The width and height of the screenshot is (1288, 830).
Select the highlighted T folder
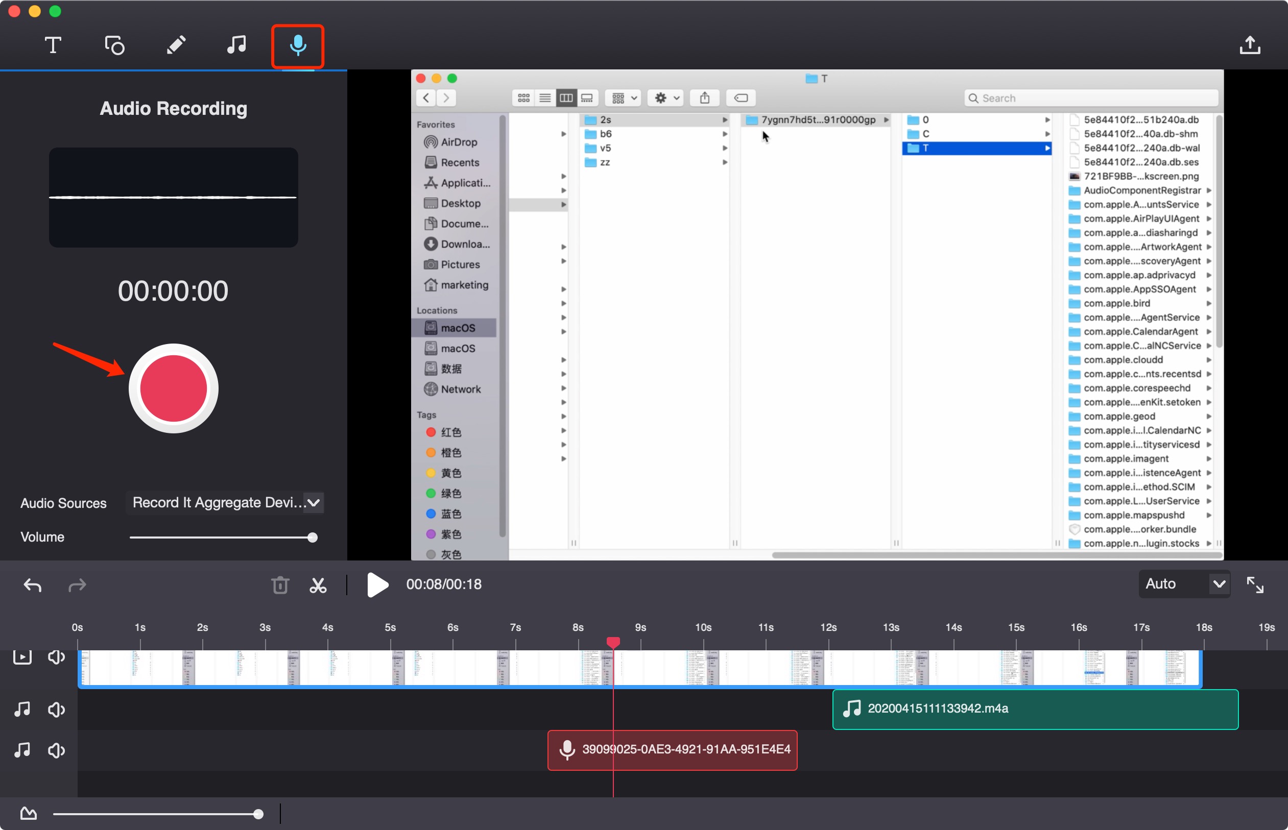click(976, 148)
